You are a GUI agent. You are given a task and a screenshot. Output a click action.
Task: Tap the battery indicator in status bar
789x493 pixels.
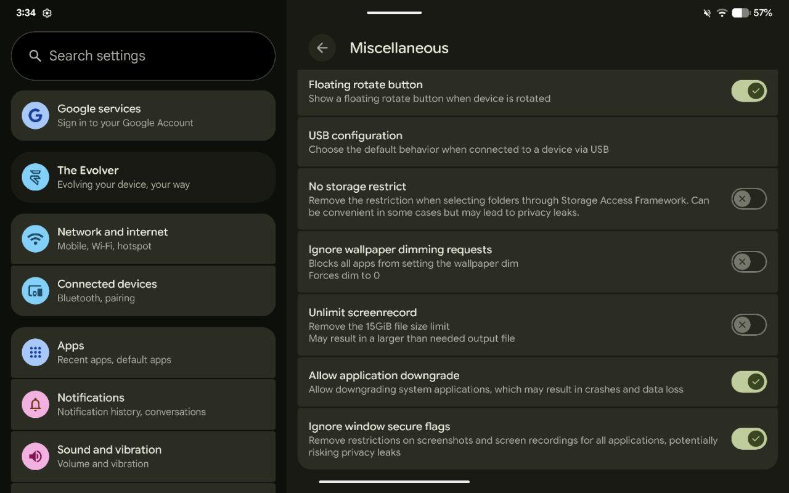tap(741, 13)
